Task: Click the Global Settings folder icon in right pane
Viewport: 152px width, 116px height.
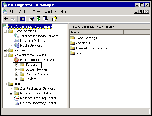Action: coord(73,38)
